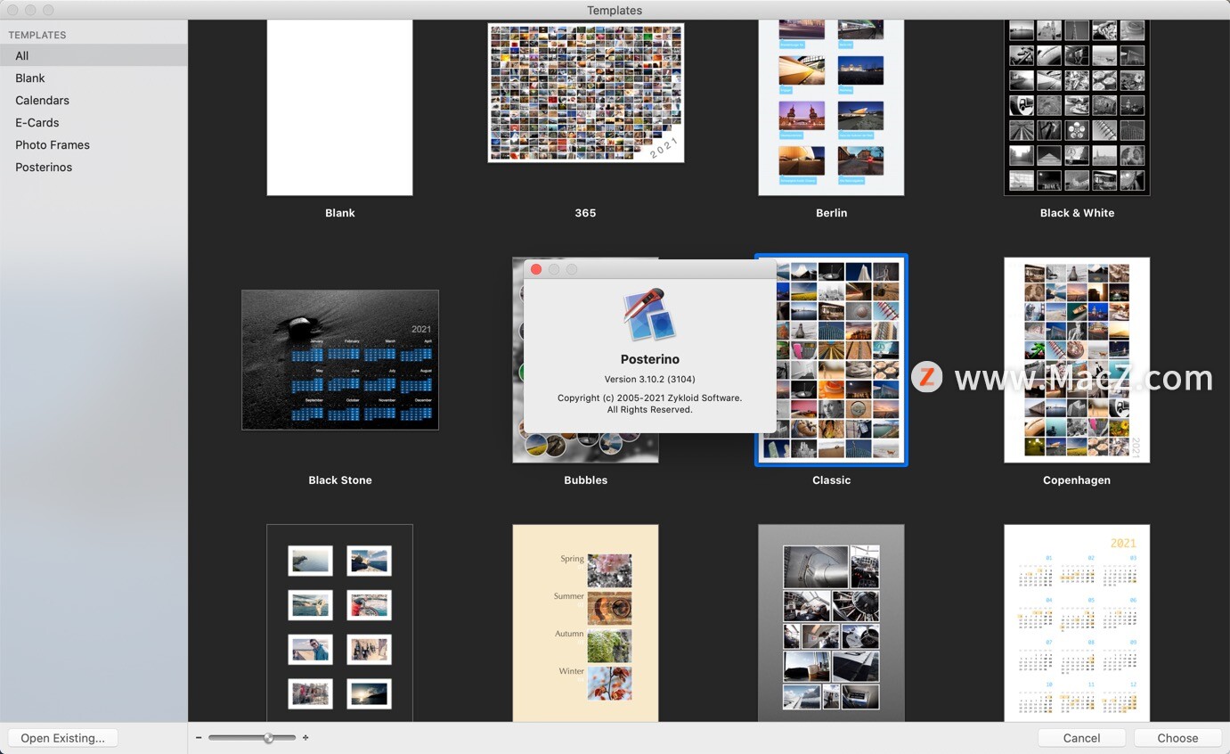Screen dimensions: 1230x754
Task: Select the 365 template thumbnail
Action: click(585, 93)
